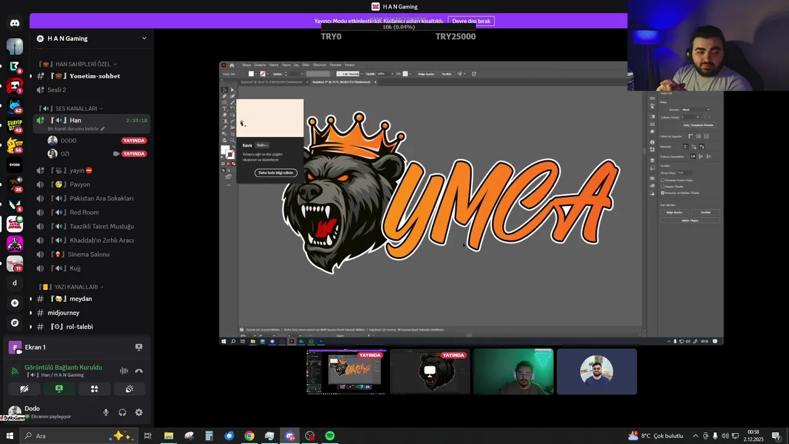Image resolution: width=789 pixels, height=444 pixels.
Task: Collapse the YAZI KANALLARI category
Action: pyautogui.click(x=70, y=287)
